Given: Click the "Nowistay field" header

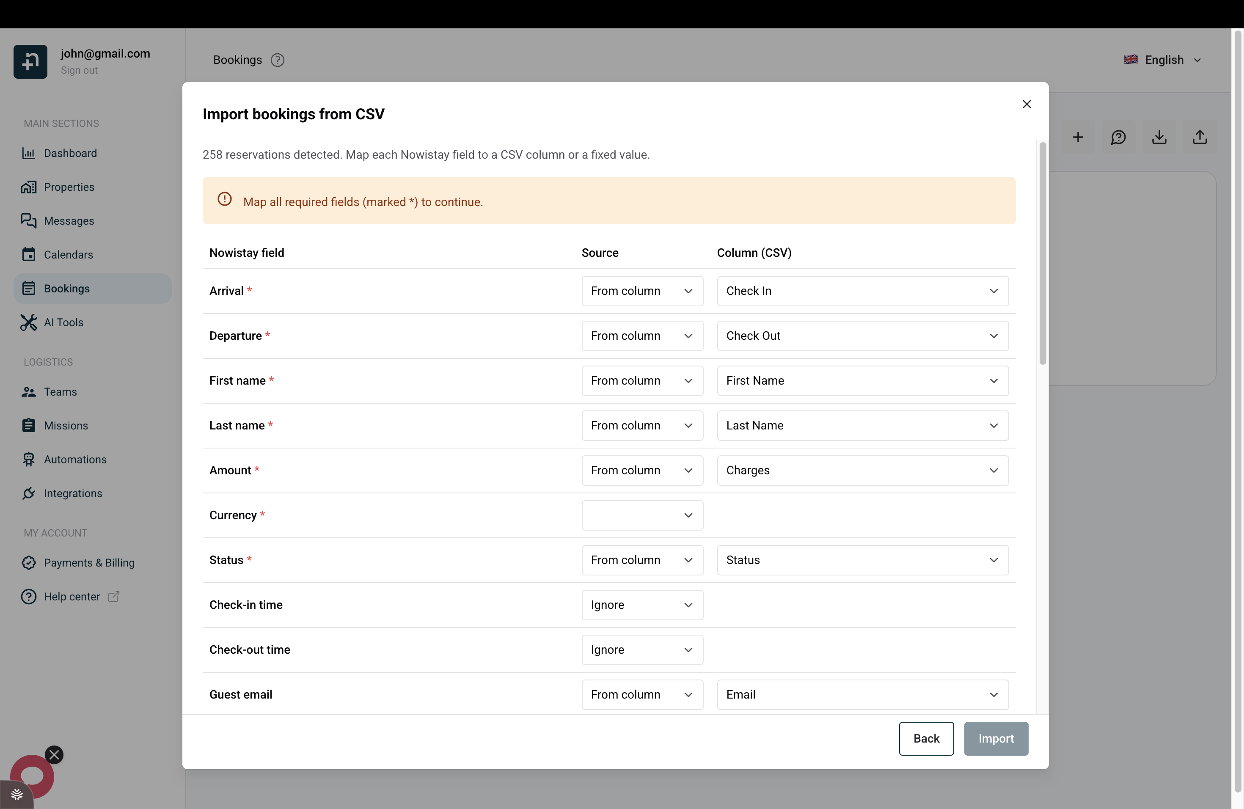Looking at the screenshot, I should 247,253.
